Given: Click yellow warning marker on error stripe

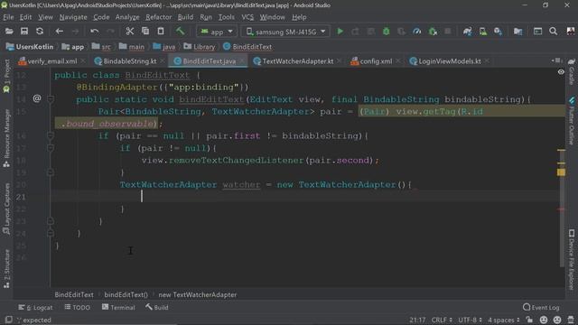Looking at the screenshot, I should tap(561, 172).
